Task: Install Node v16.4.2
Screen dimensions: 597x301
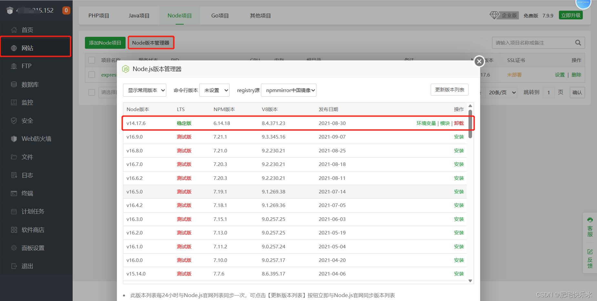Action: 459,205
